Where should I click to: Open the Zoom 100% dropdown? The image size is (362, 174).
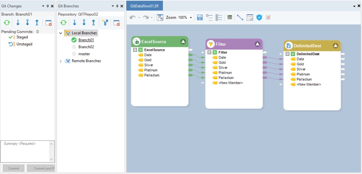click(191, 18)
